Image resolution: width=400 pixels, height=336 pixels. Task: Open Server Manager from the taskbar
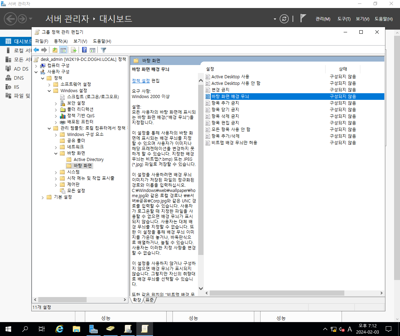[x=93, y=329]
